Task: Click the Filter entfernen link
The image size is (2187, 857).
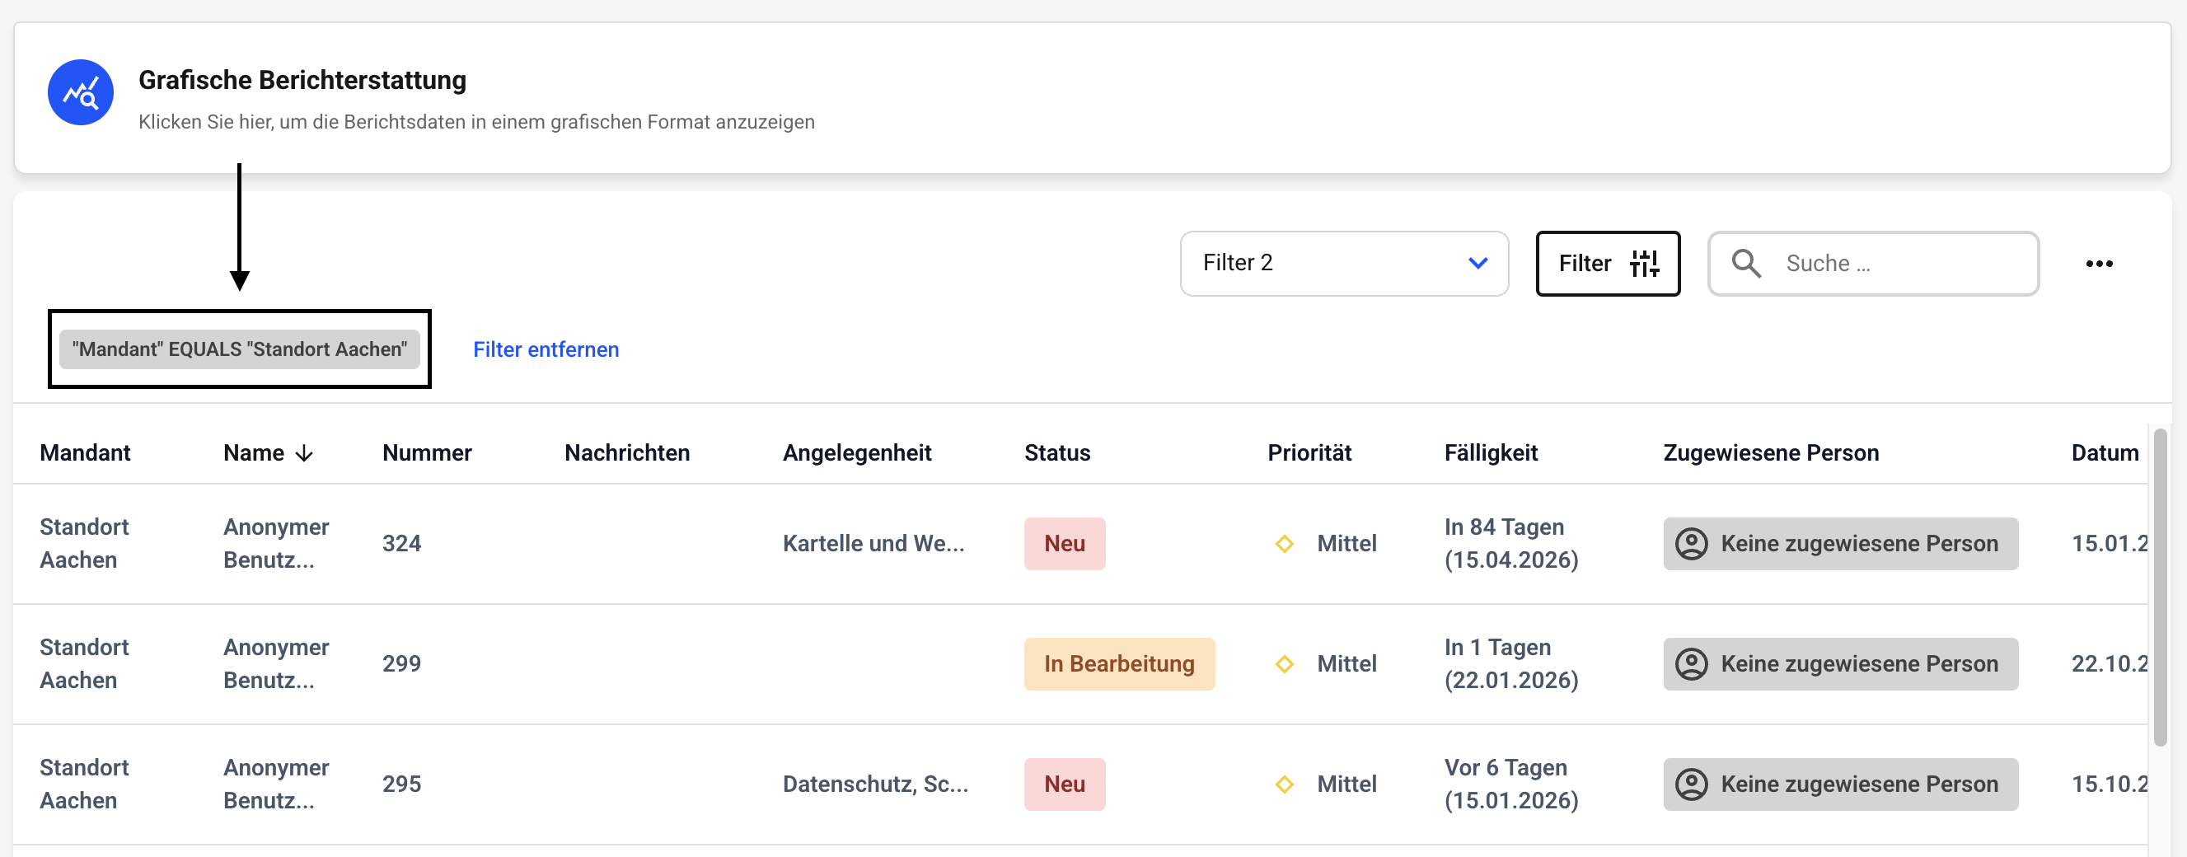Action: click(x=545, y=349)
